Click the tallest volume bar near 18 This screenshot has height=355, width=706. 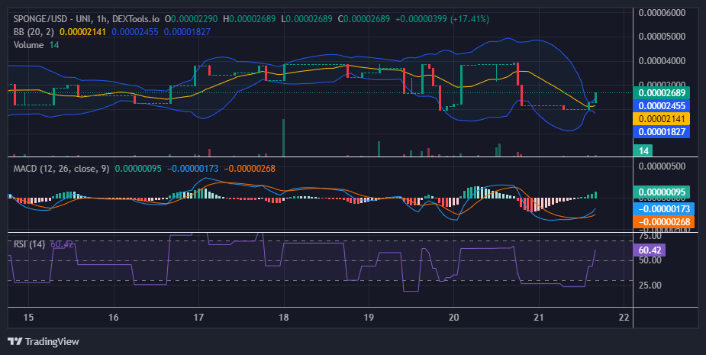[x=284, y=137]
